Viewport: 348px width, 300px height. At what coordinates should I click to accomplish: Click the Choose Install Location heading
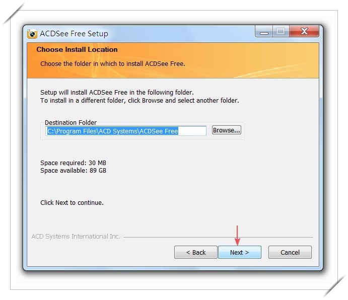[x=77, y=49]
